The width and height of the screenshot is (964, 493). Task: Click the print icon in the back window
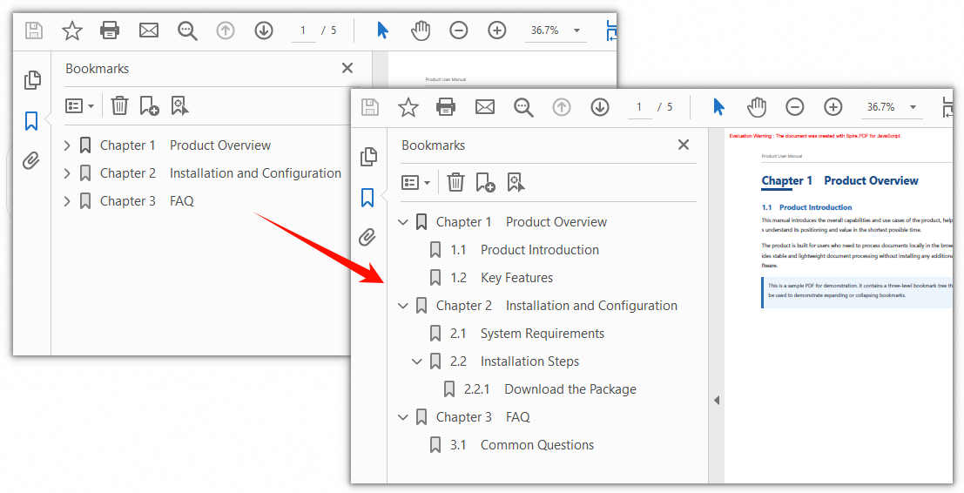point(110,30)
